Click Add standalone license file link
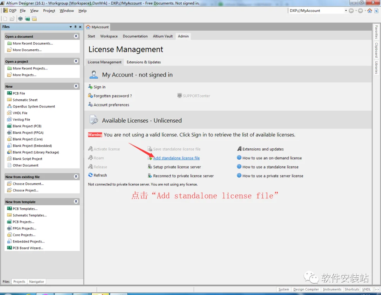This screenshot has height=295, width=381. [176, 158]
